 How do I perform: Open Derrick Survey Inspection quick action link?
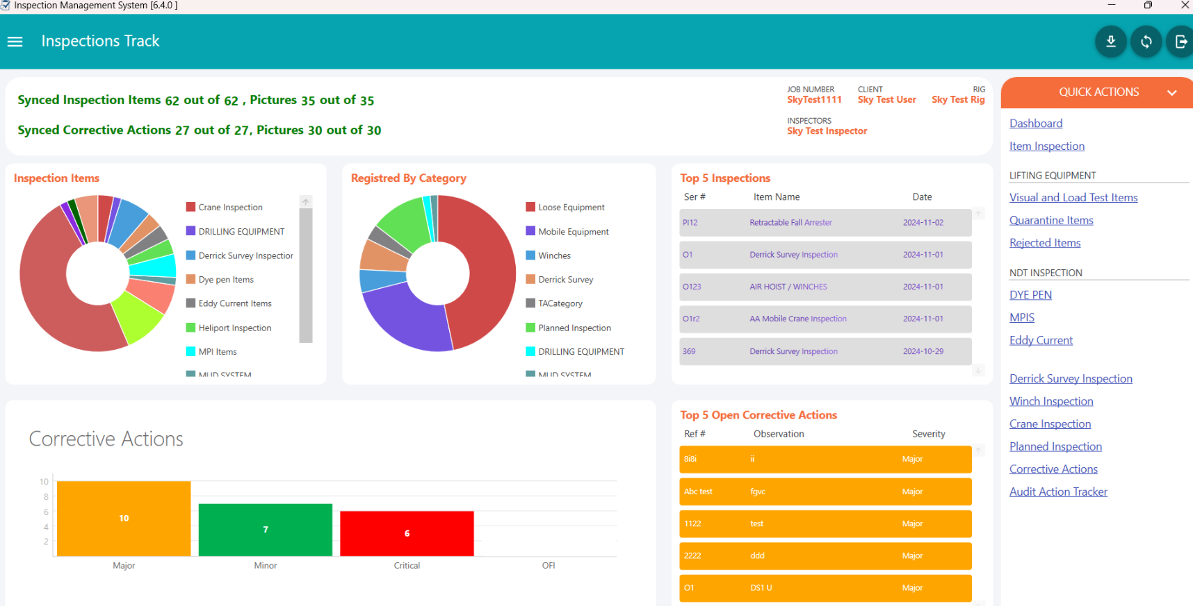(1071, 378)
